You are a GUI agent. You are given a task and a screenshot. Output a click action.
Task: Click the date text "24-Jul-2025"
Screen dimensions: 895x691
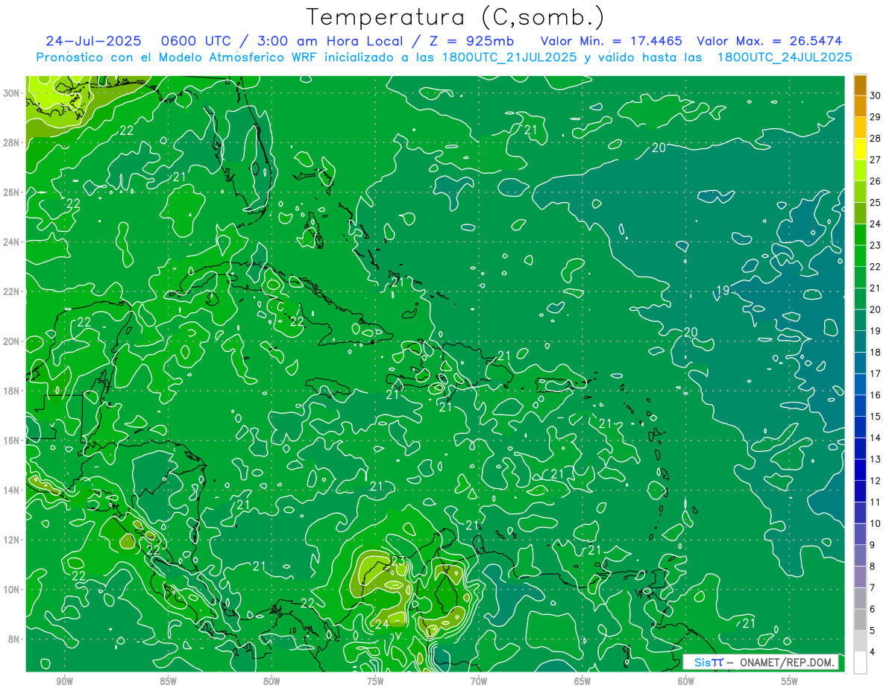93,41
